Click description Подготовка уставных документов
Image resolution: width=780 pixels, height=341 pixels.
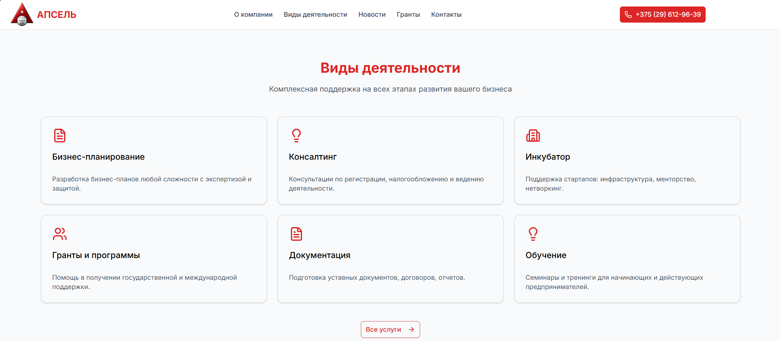[377, 278]
